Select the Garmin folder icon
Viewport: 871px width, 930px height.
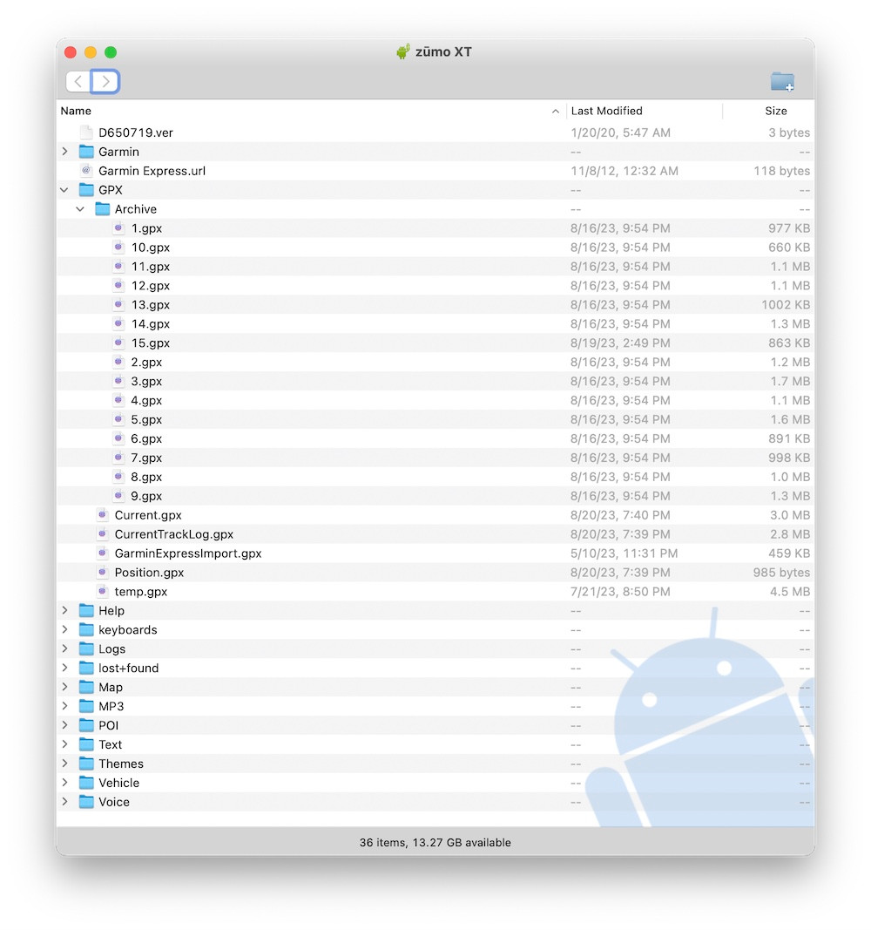[x=86, y=152]
